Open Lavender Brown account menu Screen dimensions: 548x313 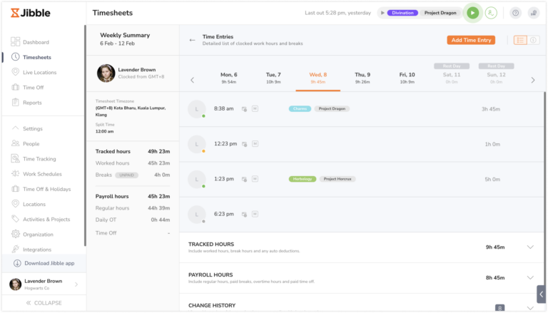pyautogui.click(x=44, y=284)
